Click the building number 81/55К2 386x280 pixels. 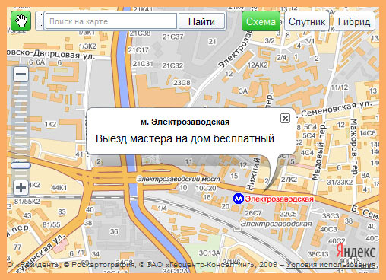pos(27,201)
